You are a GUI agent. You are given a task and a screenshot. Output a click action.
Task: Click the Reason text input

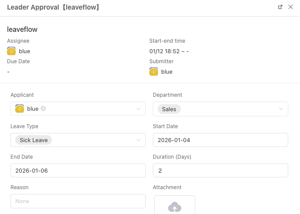[x=78, y=201]
